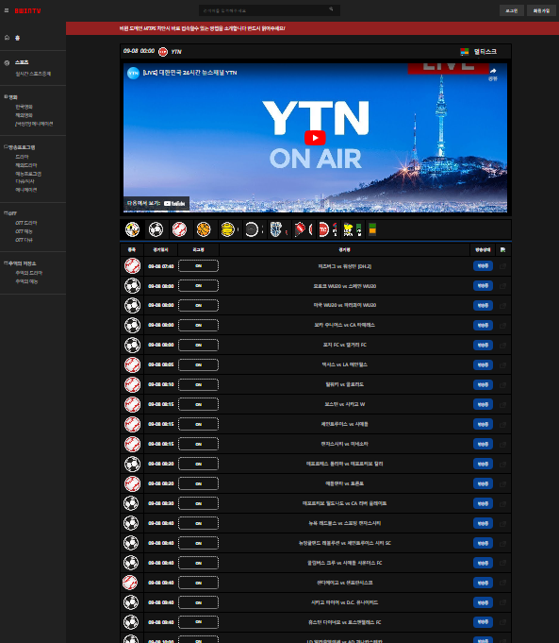Open popup window icon in the 07:40 row

[502, 266]
